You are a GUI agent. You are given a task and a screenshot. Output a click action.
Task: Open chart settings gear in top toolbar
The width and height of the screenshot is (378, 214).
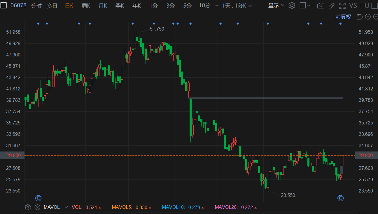[x=292, y=6]
